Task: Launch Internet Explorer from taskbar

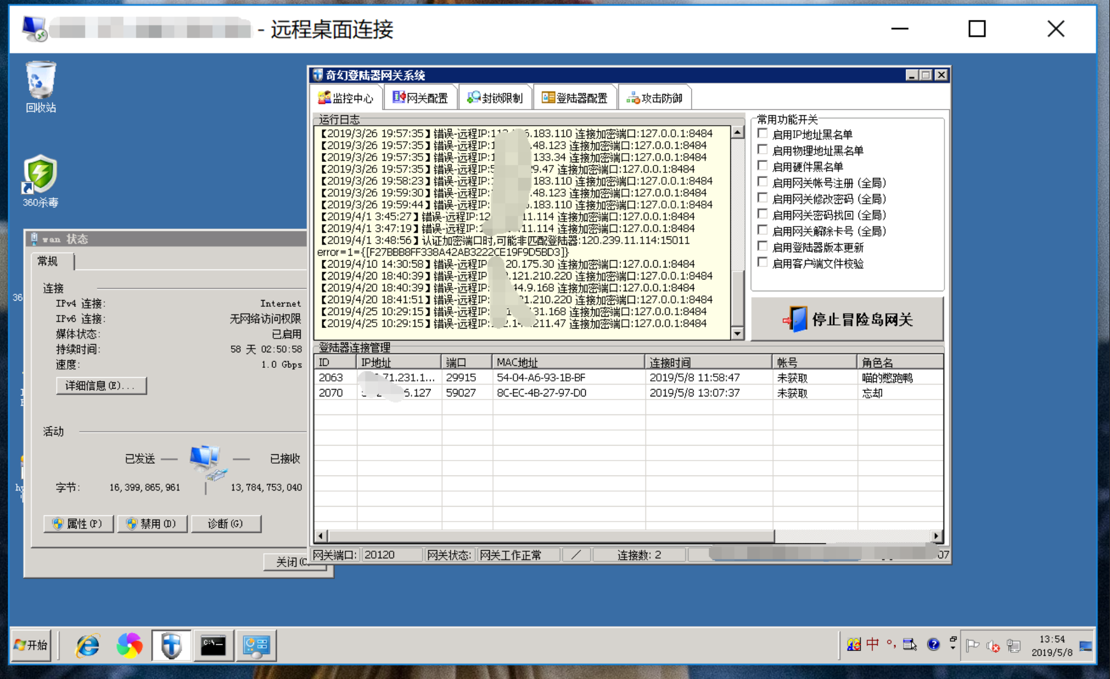Action: 88,645
